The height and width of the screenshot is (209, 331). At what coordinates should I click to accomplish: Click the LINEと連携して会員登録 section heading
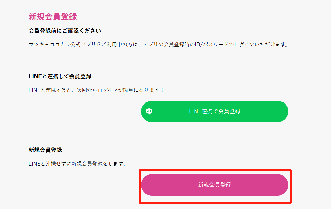coord(60,76)
